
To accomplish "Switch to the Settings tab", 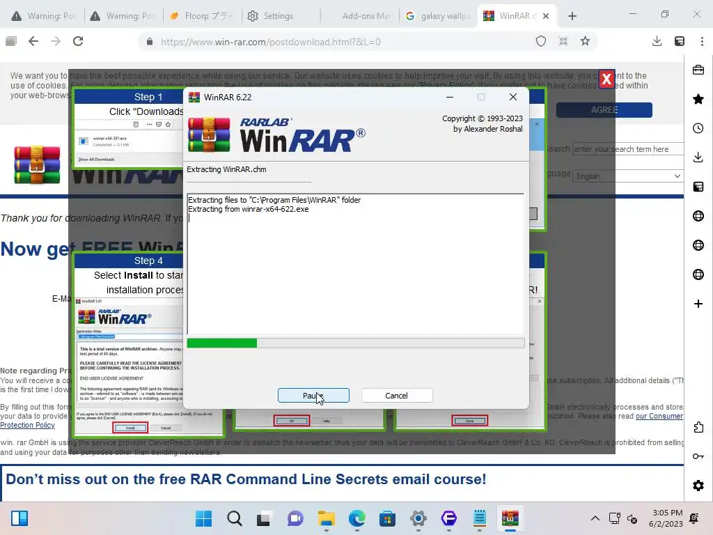I will (281, 16).
